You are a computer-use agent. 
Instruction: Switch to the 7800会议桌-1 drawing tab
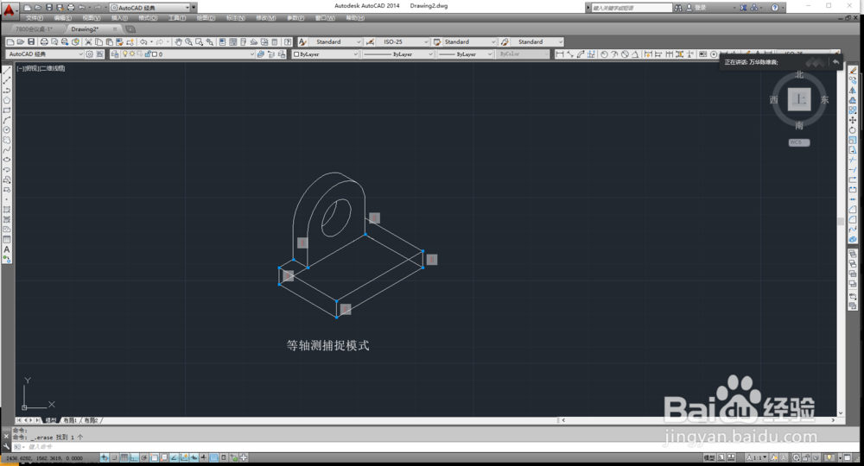point(34,29)
